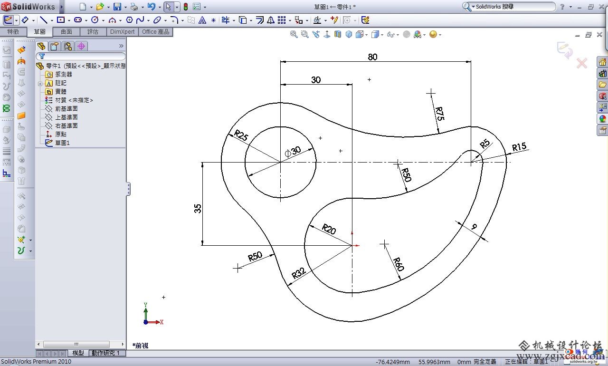Undo the last action
The image size is (608, 366).
(x=151, y=7)
